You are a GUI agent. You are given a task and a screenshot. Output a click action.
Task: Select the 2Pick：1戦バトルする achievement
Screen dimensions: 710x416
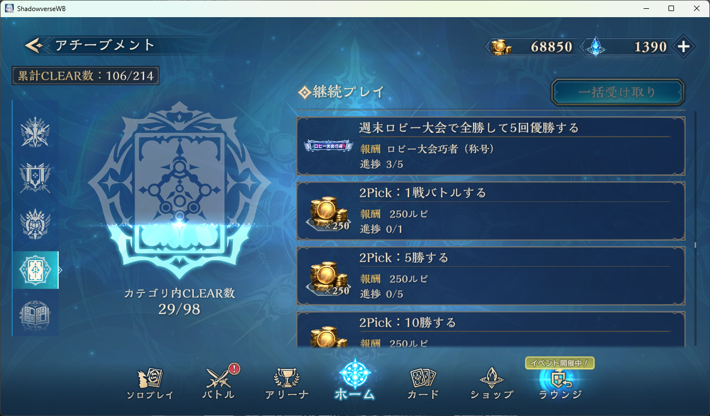[491, 211]
